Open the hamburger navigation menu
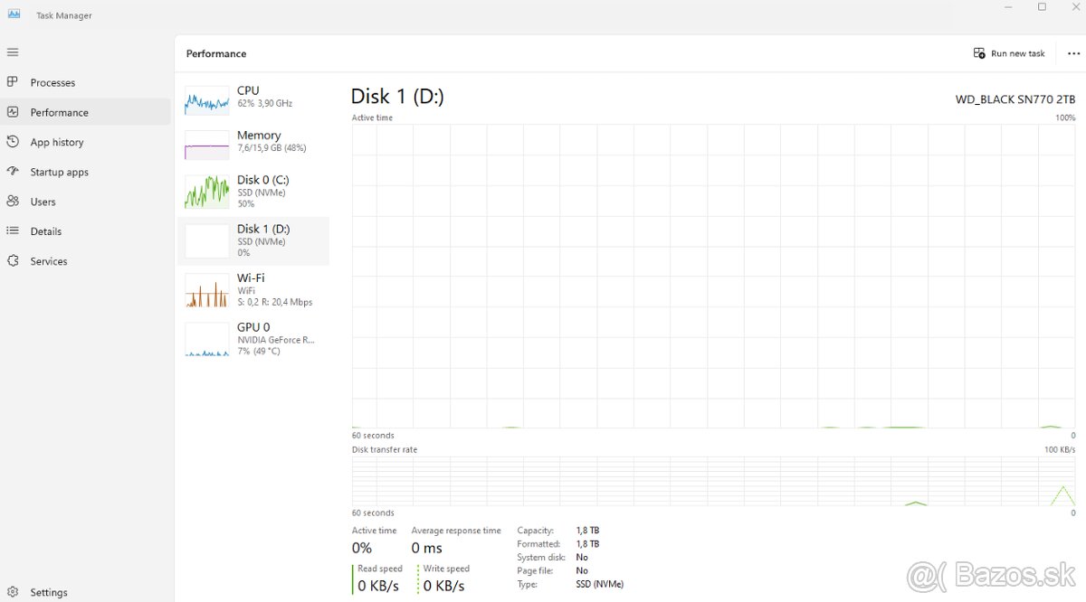Image resolution: width=1086 pixels, height=602 pixels. tap(13, 52)
